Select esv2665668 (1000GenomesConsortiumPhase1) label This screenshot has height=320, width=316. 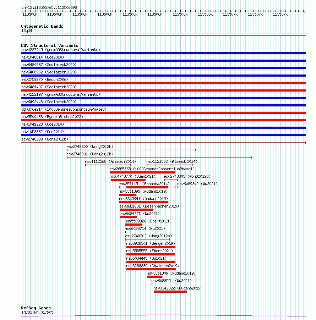152,169
